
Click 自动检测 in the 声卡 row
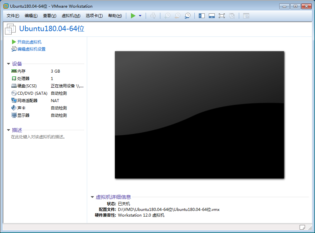[x=59, y=108]
